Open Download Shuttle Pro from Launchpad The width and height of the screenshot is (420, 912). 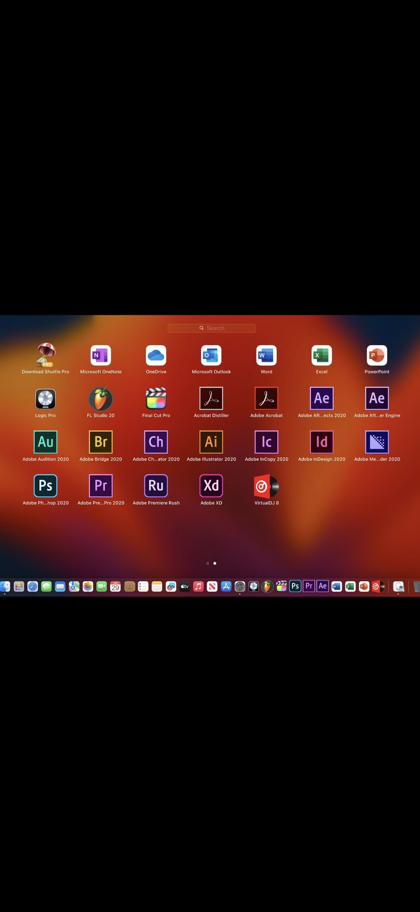click(46, 355)
